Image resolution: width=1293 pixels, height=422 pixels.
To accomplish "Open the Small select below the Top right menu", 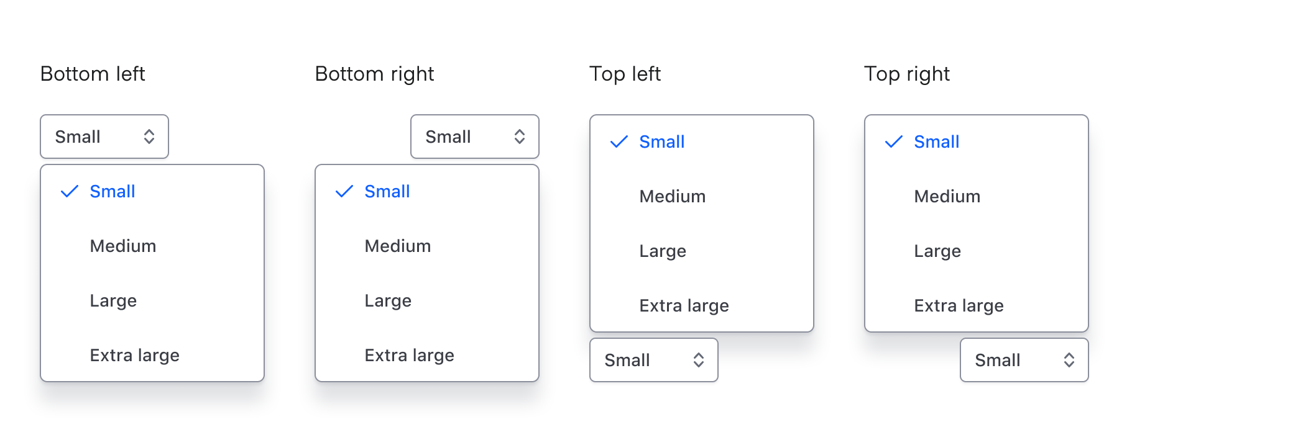I will click(x=1023, y=360).
